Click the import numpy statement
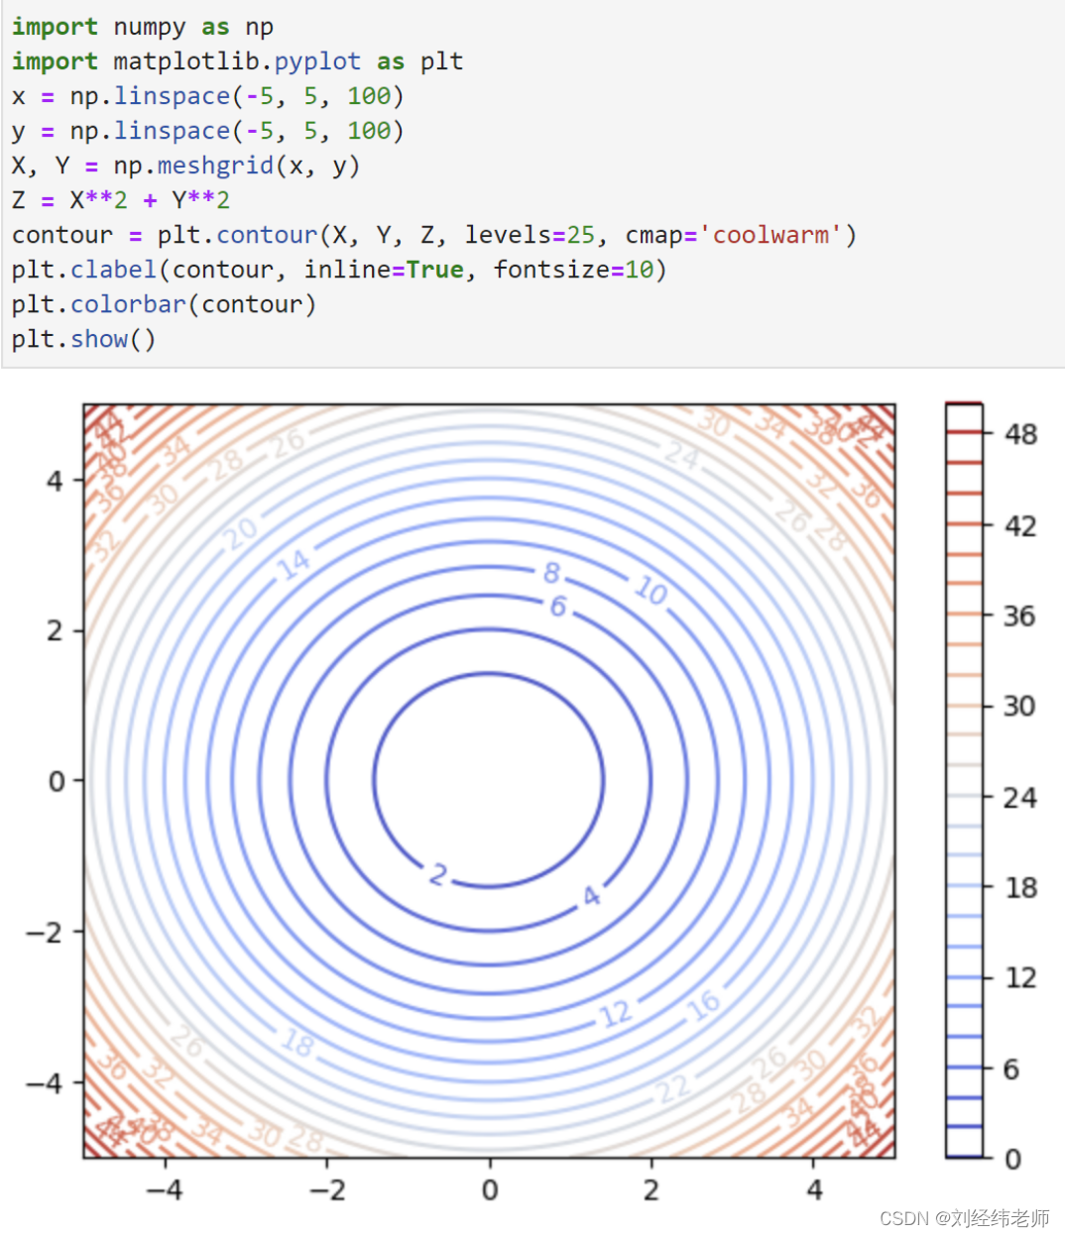The image size is (1065, 1237). point(137,26)
